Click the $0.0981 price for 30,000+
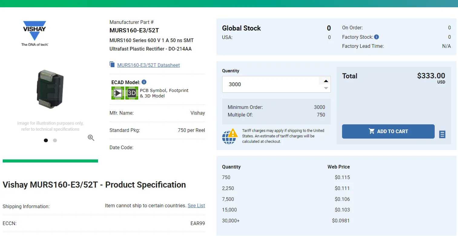 pyautogui.click(x=341, y=221)
